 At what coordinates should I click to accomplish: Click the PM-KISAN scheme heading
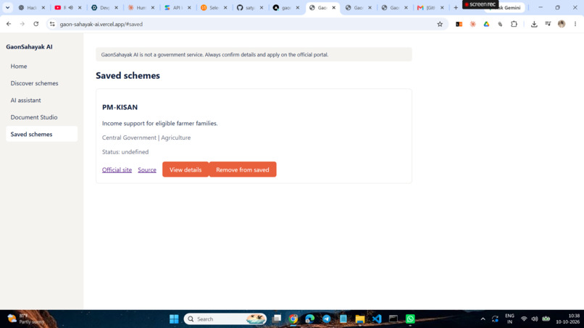[120, 107]
